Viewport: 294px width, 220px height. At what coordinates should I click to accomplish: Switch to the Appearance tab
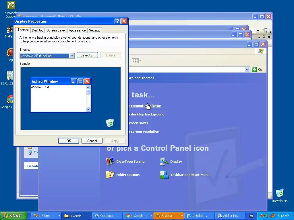(77, 30)
